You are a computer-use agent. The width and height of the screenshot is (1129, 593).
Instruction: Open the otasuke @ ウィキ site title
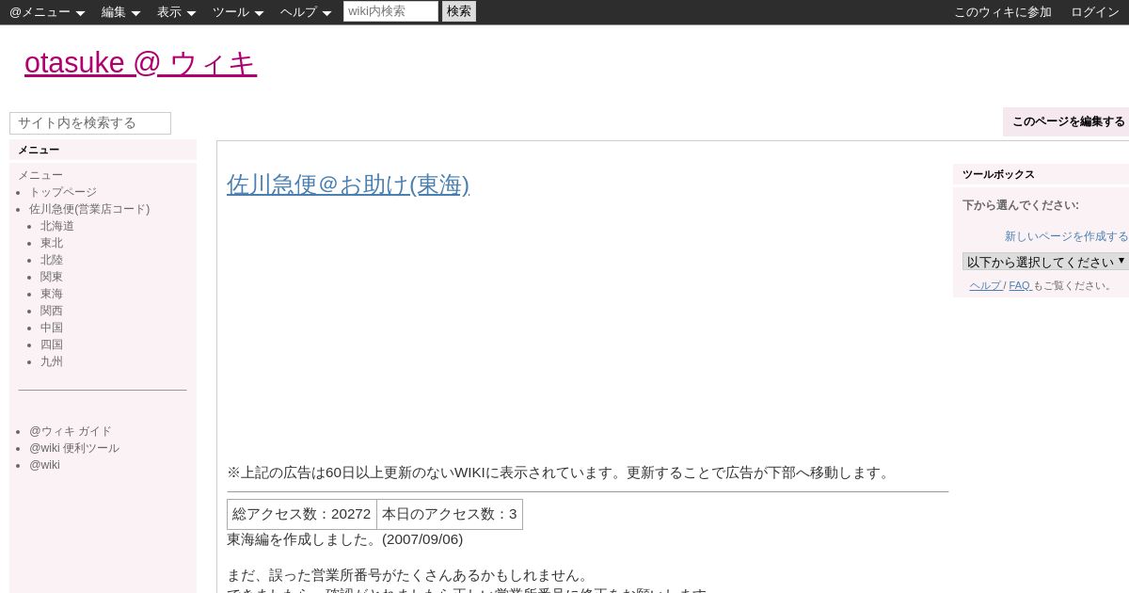click(x=140, y=63)
